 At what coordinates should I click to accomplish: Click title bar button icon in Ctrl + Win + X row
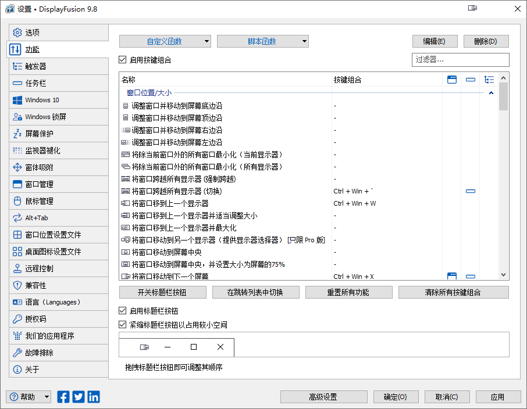[x=452, y=276]
